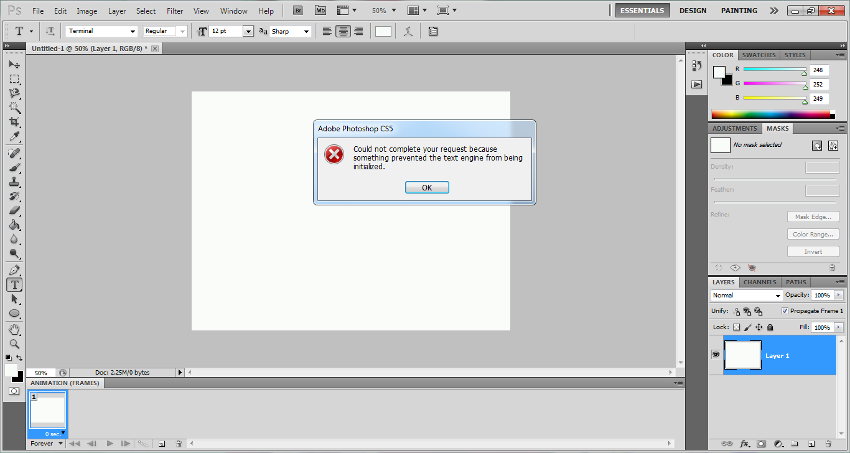
Task: Select the Zoom tool
Action: [x=14, y=343]
